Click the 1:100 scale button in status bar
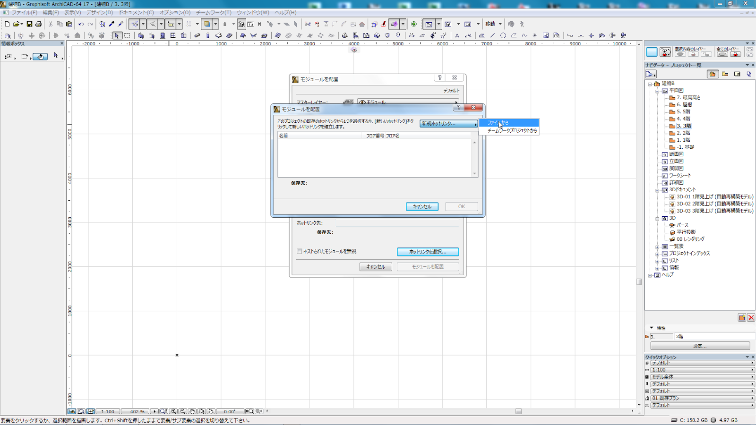 pyautogui.click(x=108, y=411)
